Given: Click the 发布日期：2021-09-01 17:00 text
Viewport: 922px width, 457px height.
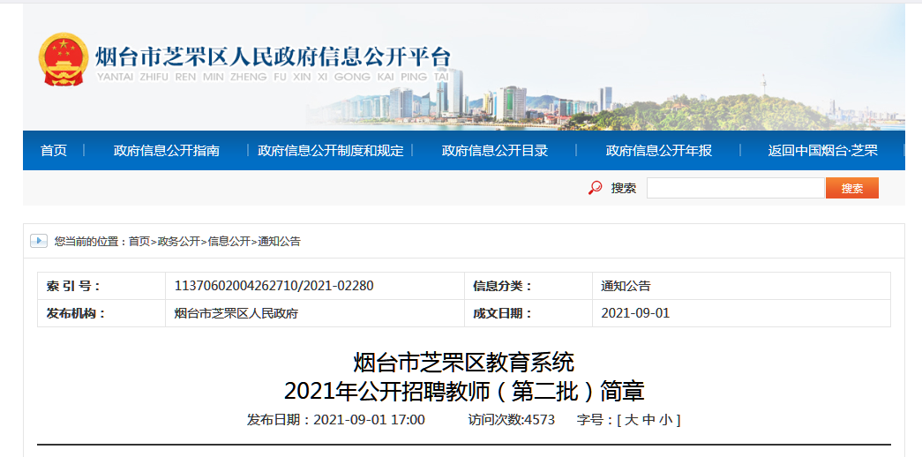Looking at the screenshot, I should (x=336, y=420).
